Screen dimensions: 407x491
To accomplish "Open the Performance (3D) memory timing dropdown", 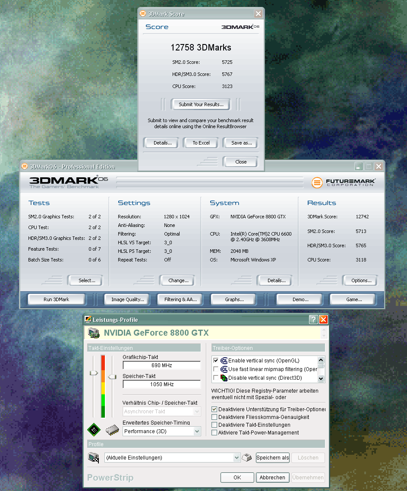I will tap(197, 431).
